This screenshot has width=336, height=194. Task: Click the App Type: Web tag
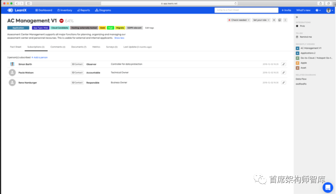click(41, 28)
